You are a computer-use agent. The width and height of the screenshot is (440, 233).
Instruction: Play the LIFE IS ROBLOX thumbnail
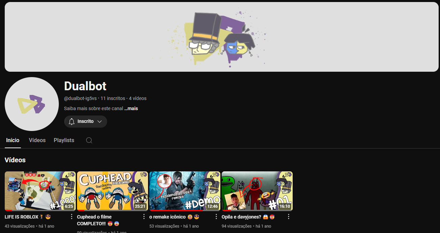(x=40, y=191)
